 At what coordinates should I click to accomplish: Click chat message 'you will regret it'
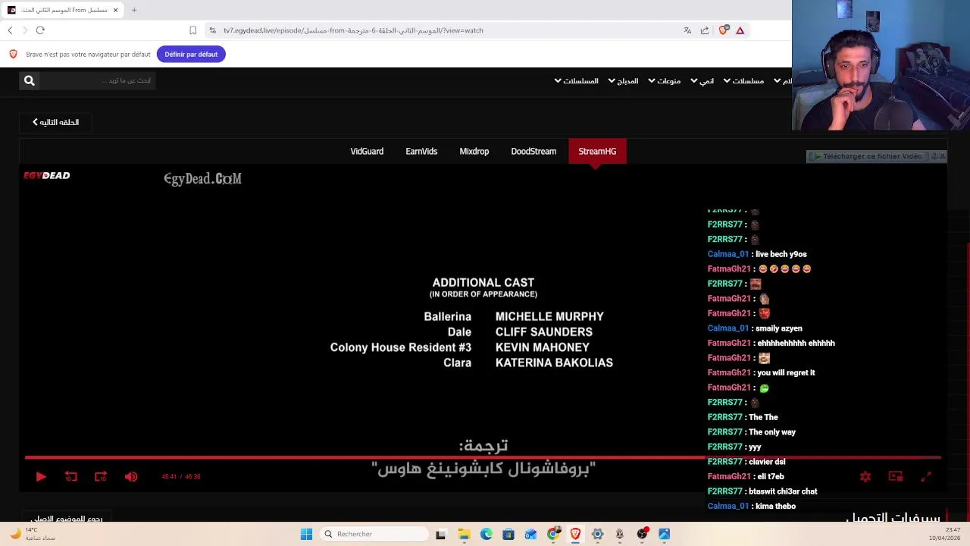pyautogui.click(x=786, y=372)
